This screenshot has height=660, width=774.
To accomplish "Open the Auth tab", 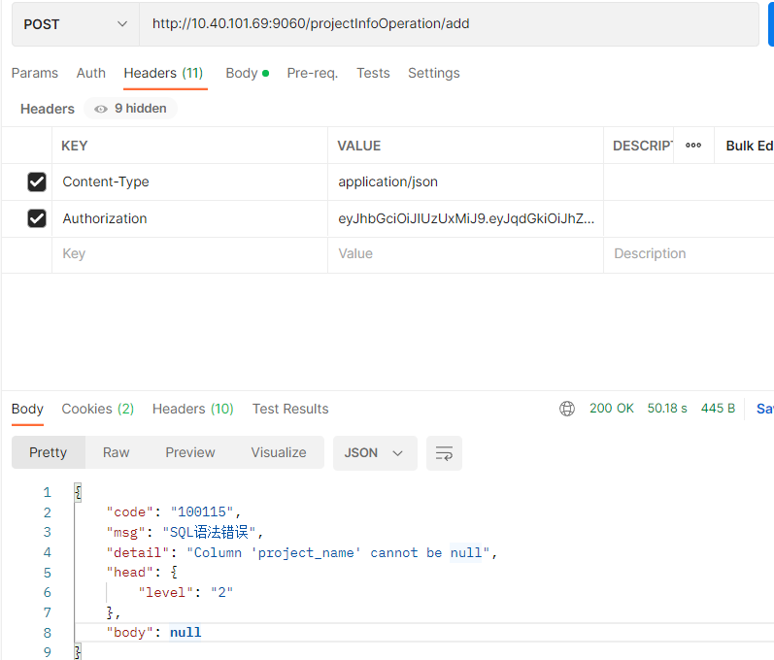I will tap(91, 73).
